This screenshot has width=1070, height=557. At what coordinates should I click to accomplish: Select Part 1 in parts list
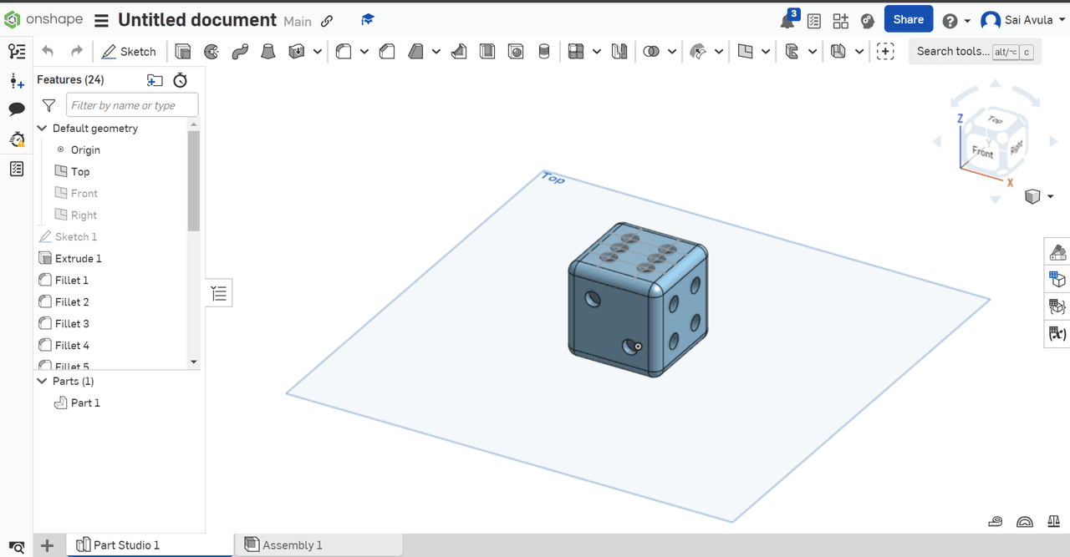coord(85,403)
